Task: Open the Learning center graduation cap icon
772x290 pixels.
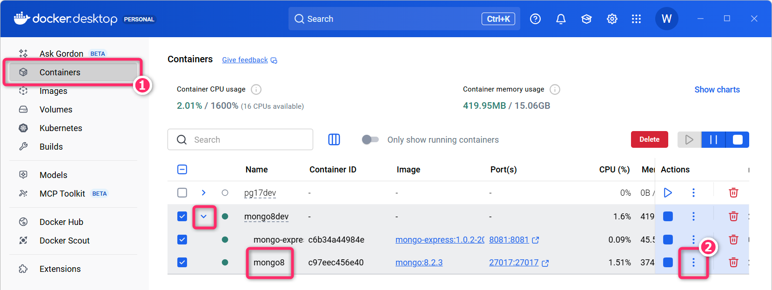Action: click(x=586, y=19)
